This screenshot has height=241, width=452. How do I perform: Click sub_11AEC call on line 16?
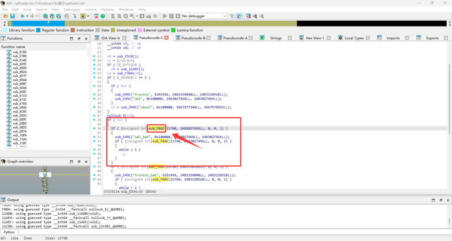(131, 69)
